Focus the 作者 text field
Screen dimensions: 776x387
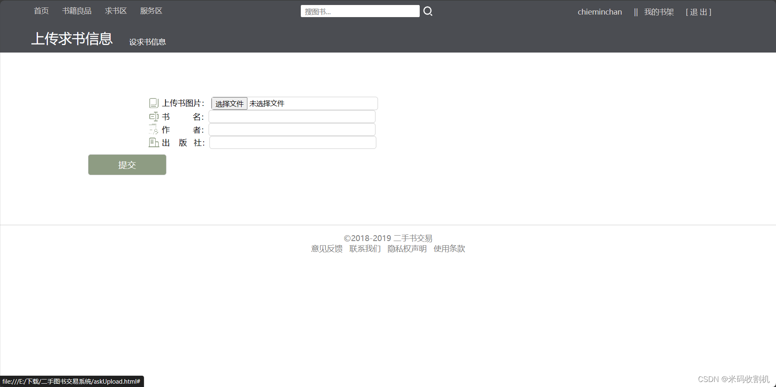coord(292,130)
